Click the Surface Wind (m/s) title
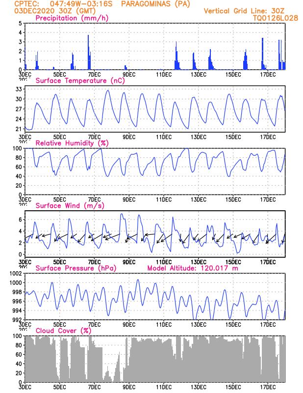 (x=70, y=206)
